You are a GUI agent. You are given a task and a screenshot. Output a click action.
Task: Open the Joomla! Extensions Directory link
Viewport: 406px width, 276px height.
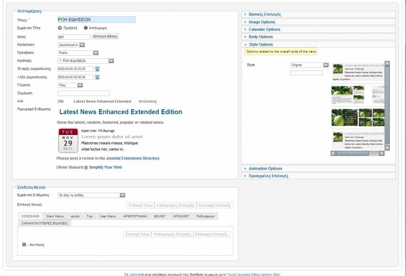pos(133,158)
